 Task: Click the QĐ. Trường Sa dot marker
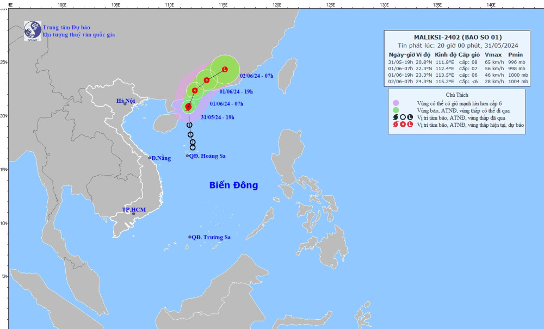[190, 237]
